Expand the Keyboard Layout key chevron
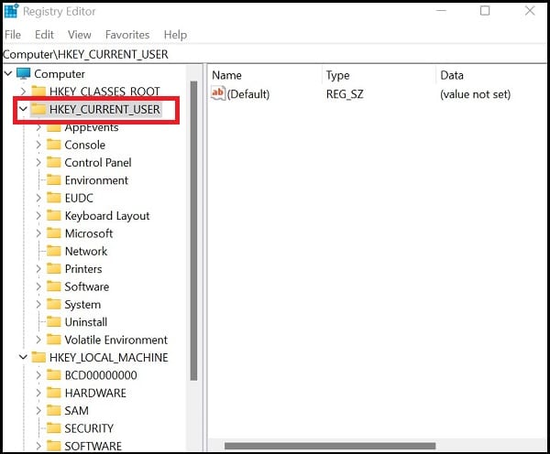 point(38,215)
